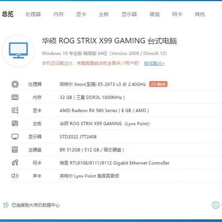Select the AMD Radeon RX 580 Series text
Viewport: 222px width, 222px height.
pyautogui.click(x=104, y=111)
